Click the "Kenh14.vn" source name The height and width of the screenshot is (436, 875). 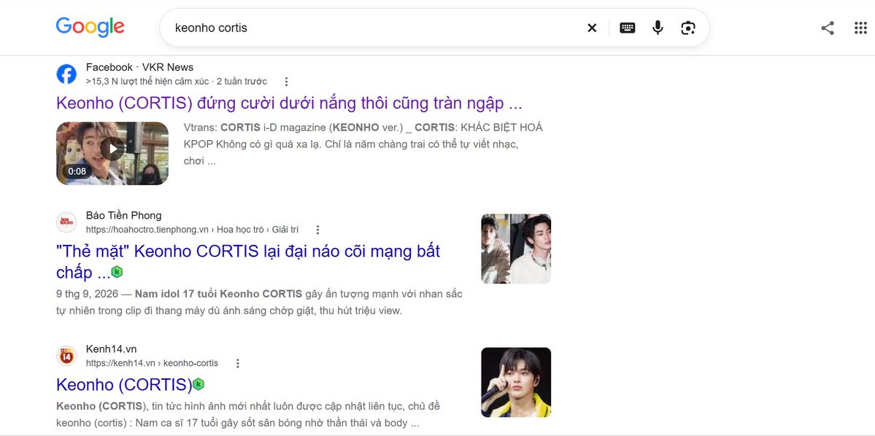coord(111,349)
